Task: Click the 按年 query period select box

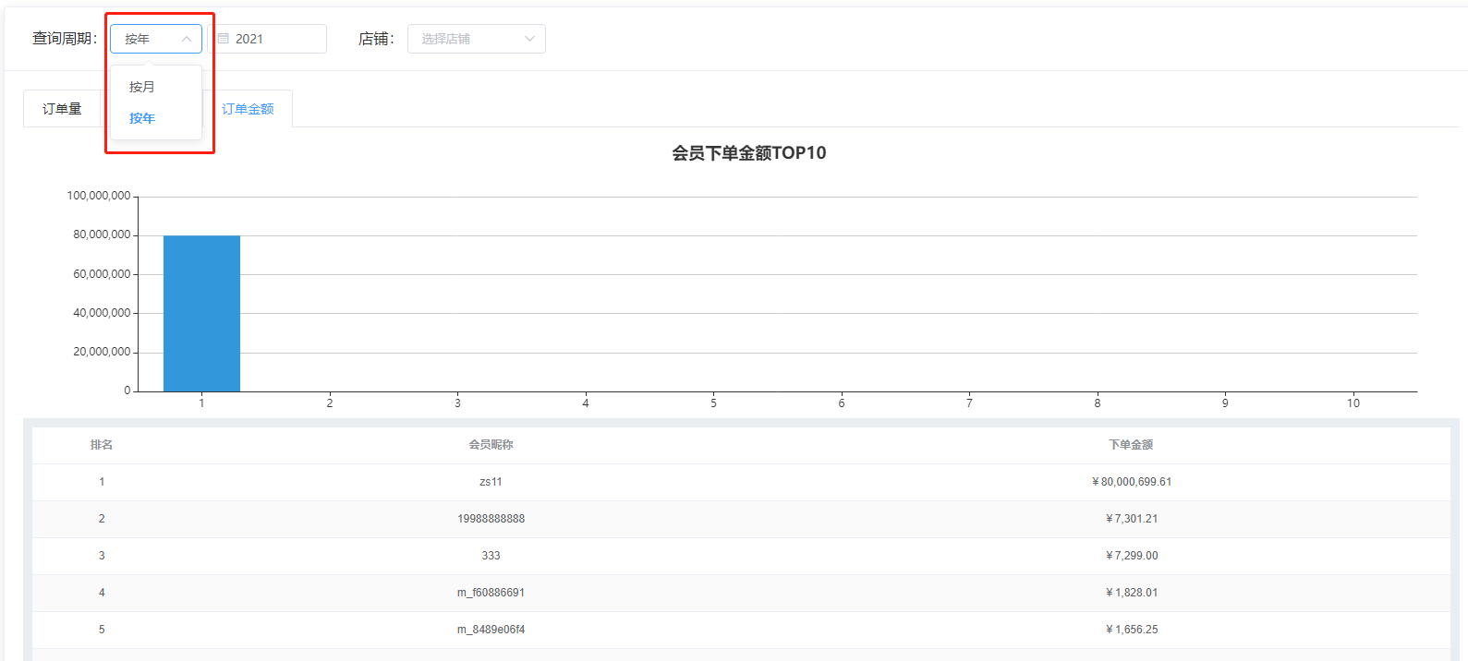Action: (x=148, y=39)
